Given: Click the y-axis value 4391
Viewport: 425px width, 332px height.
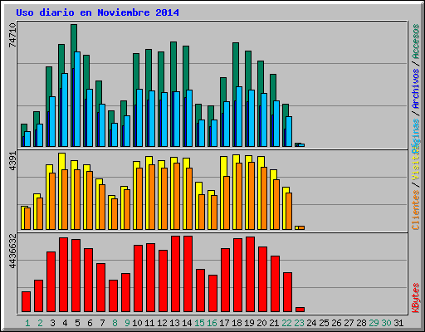Looking at the screenshot, I should tap(12, 161).
